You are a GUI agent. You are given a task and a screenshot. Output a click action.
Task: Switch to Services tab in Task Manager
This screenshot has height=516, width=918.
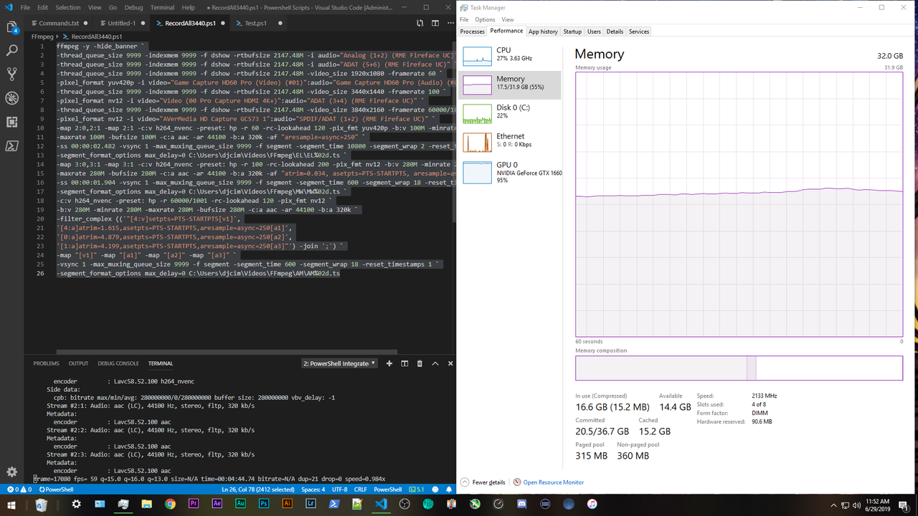point(638,32)
